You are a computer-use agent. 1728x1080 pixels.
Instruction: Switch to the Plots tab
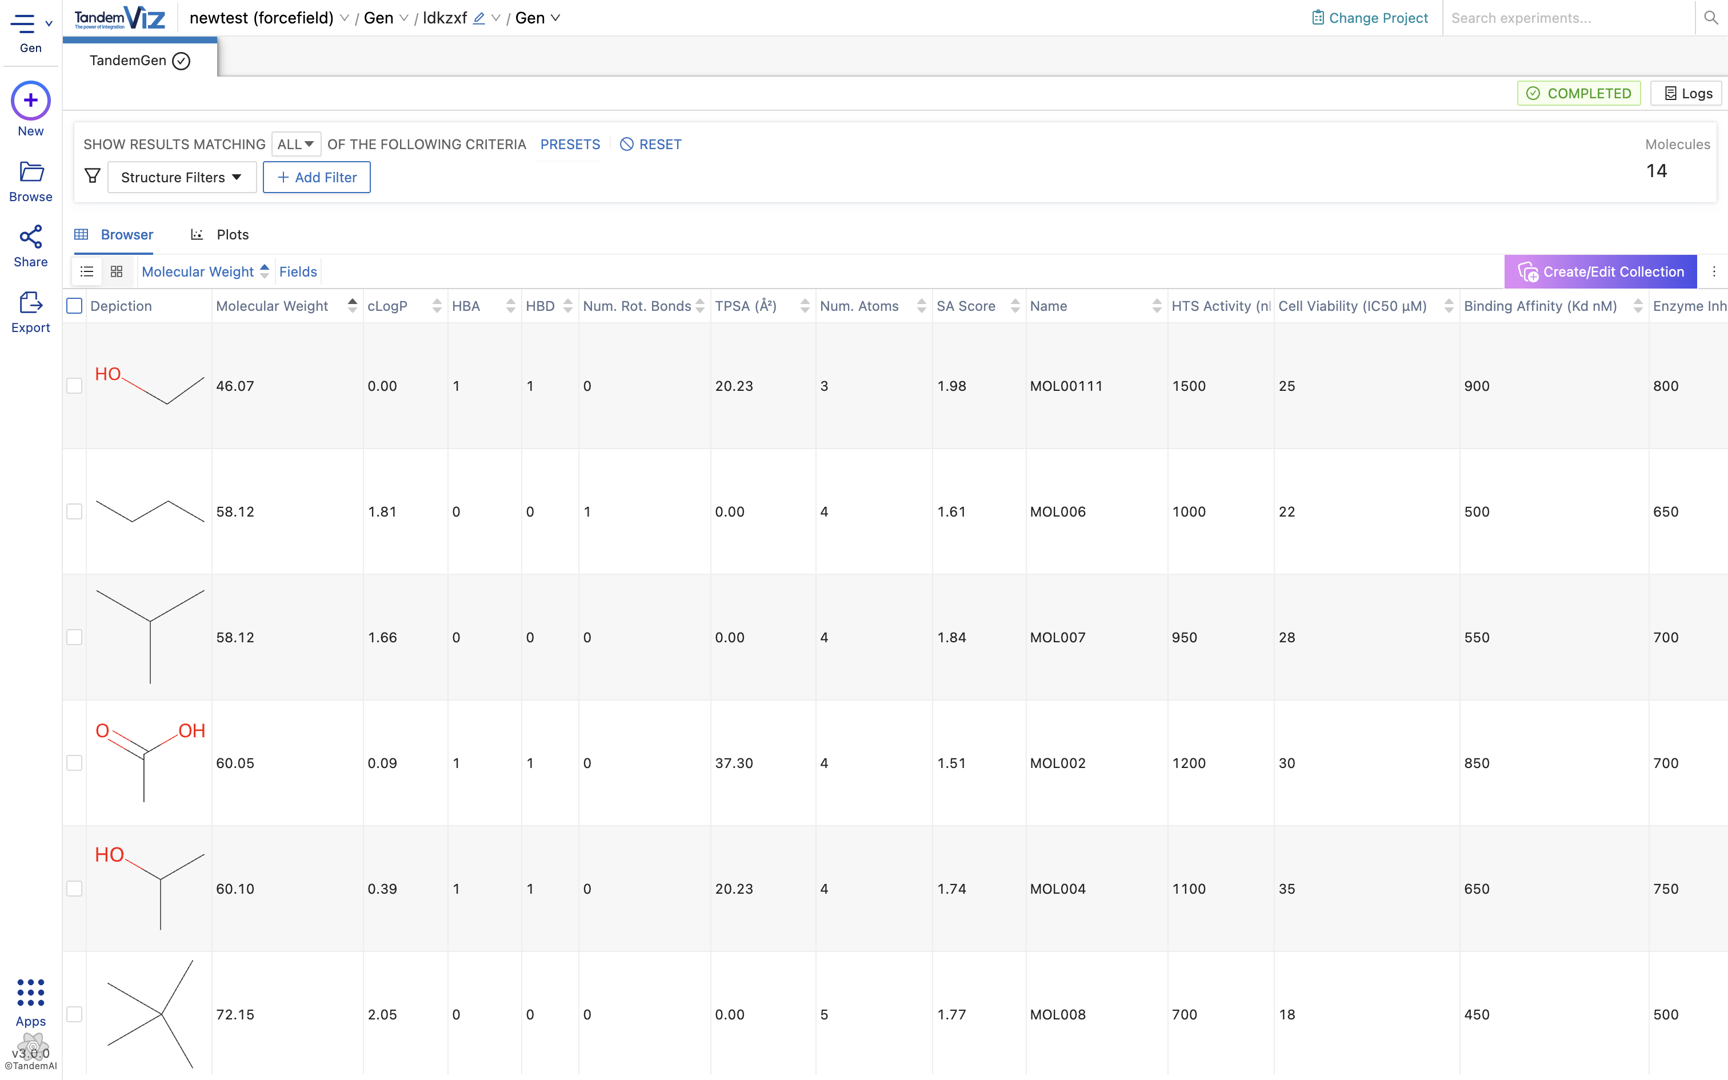[220, 234]
